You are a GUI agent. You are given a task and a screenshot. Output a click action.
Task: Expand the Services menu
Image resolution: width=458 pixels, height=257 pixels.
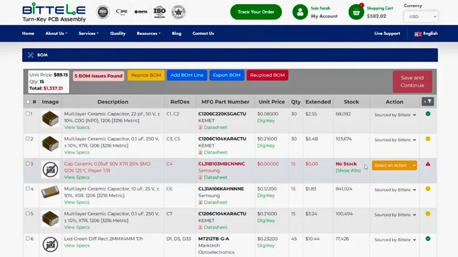pyautogui.click(x=88, y=33)
